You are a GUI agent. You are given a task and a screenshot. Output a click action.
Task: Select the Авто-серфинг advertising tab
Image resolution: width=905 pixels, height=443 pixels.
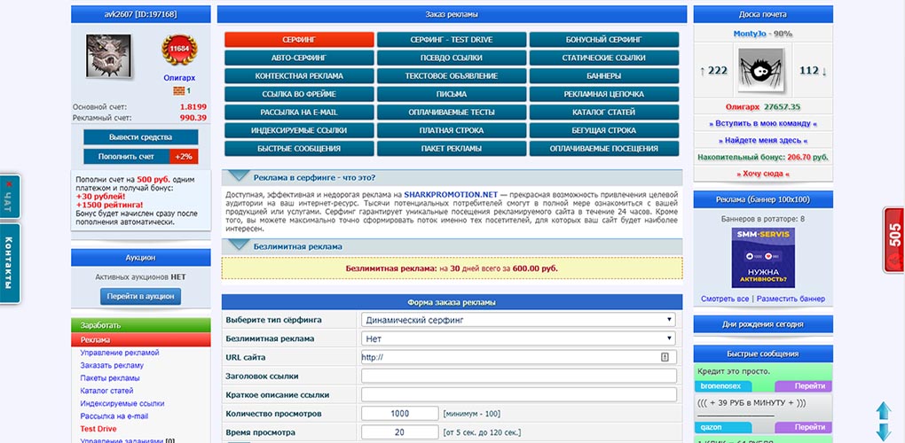point(299,58)
